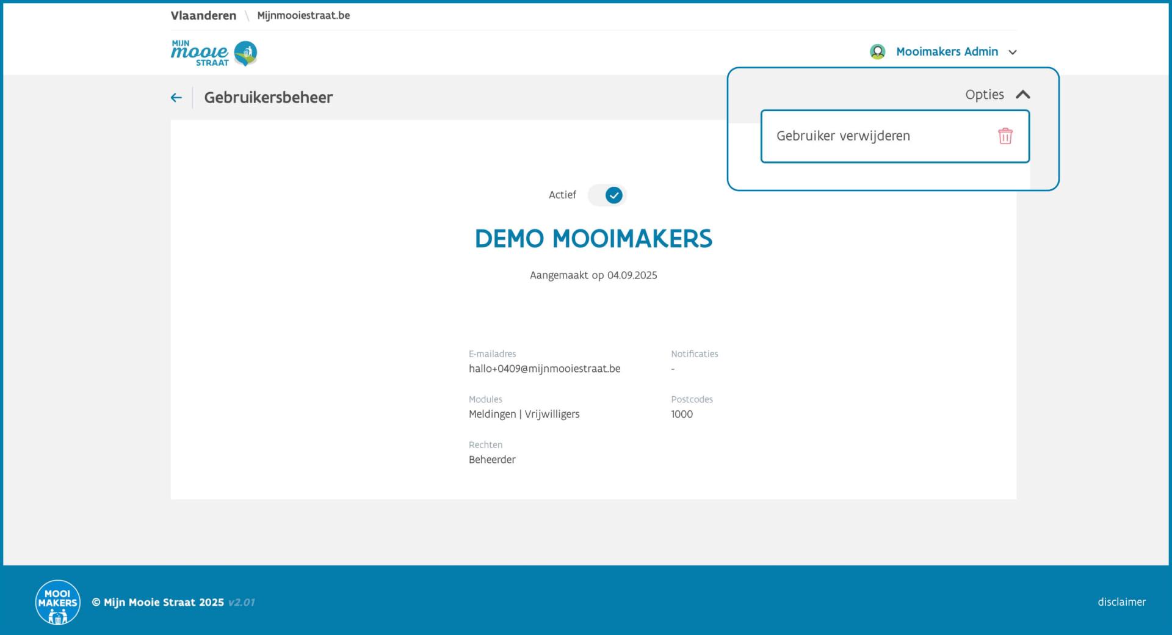Click the red trash bin icon
Screen dimensions: 1172x635
pyautogui.click(x=1005, y=136)
